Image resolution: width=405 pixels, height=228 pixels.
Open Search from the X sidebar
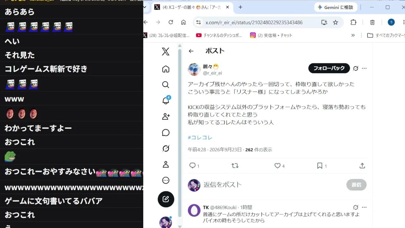point(165,85)
